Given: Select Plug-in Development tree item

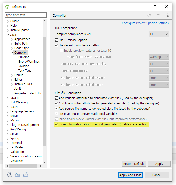Looking at the screenshot, I should point(25,125).
